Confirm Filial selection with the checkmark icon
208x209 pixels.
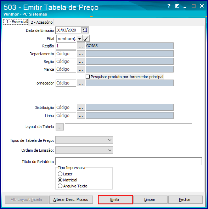point(86,39)
